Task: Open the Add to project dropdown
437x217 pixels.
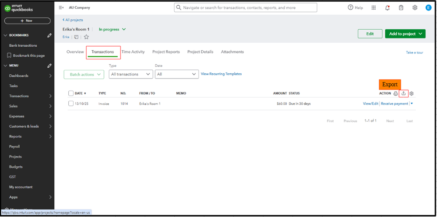Action: 405,34
